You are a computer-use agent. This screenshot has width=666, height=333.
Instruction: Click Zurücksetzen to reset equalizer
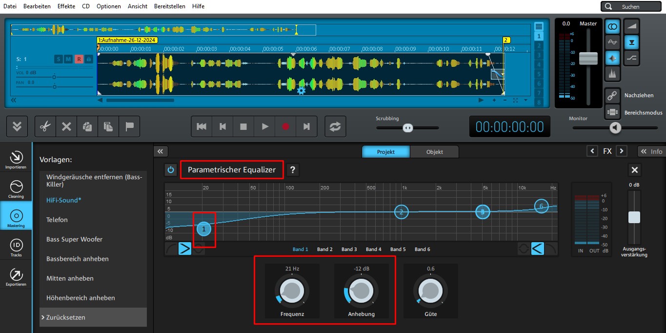pyautogui.click(x=66, y=317)
